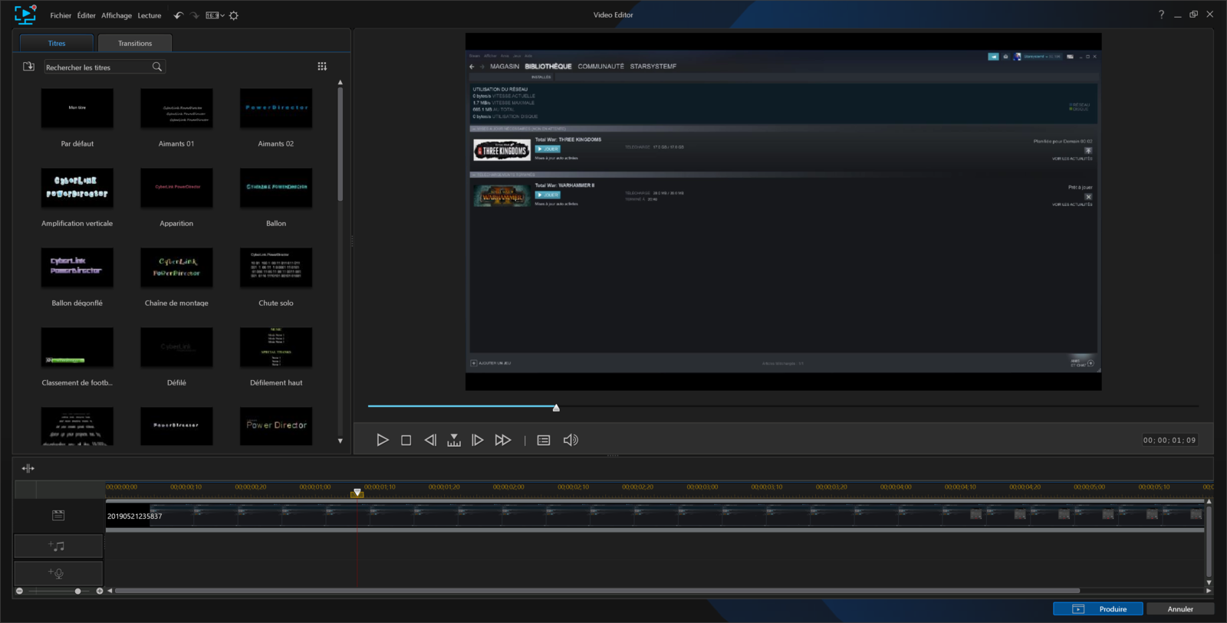Select the Défilement haut title thumbnail
This screenshot has height=623, width=1227.
click(276, 347)
